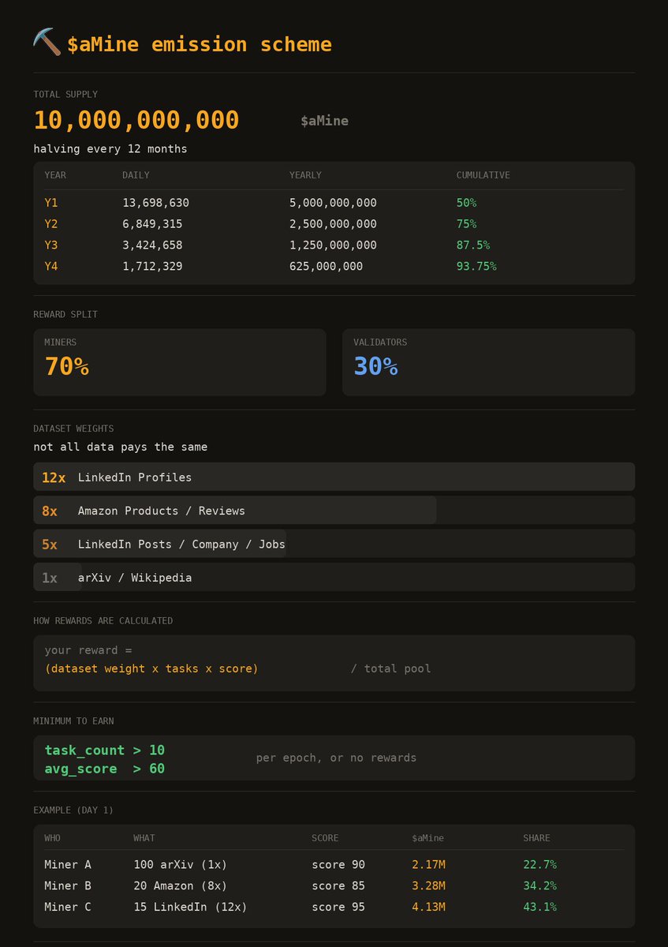Click the Y1 row label
Viewport: 668px width, 947px height.
click(51, 203)
